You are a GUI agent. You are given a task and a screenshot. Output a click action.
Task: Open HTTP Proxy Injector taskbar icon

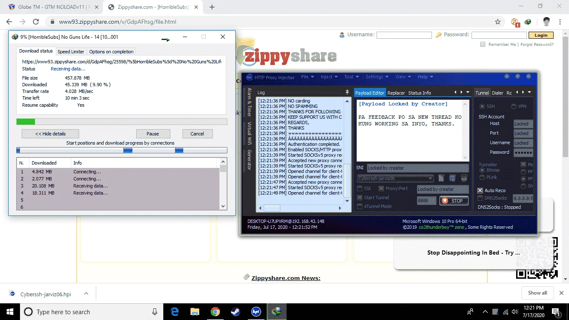coord(256,312)
